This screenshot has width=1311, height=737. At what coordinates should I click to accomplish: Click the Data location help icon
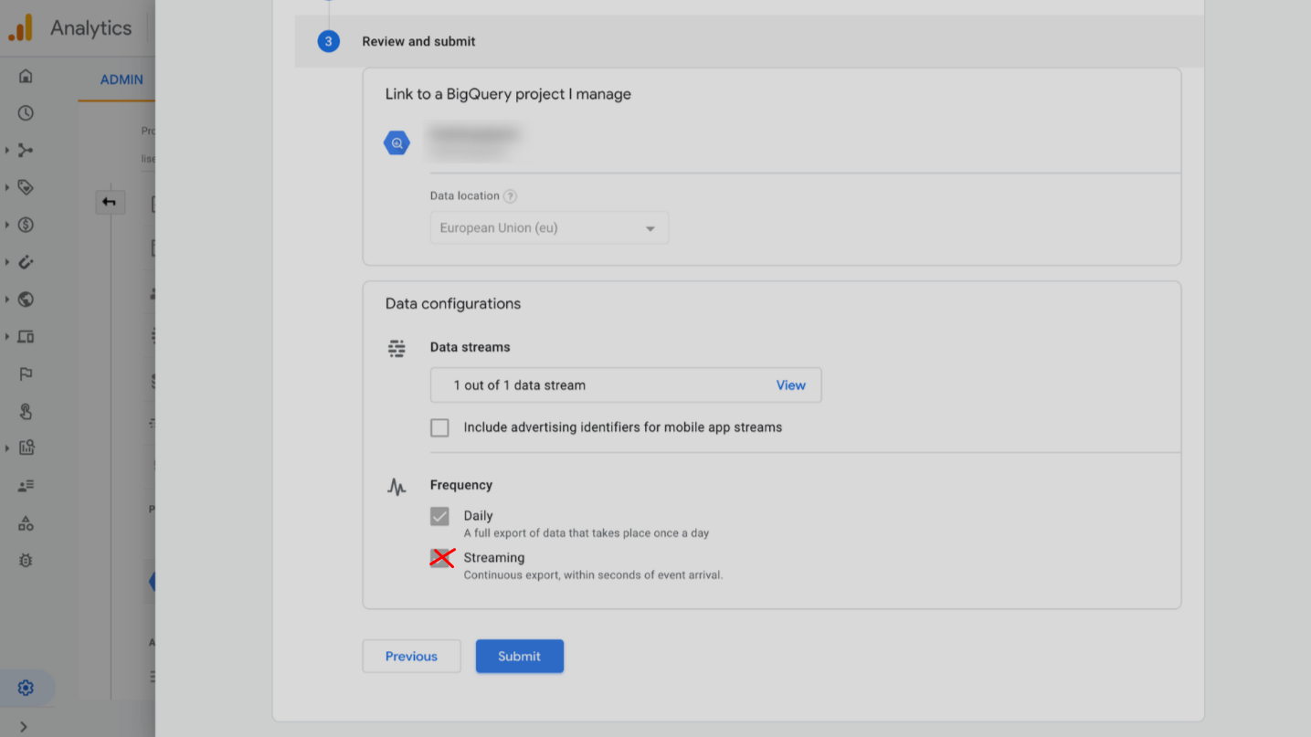[x=511, y=196]
